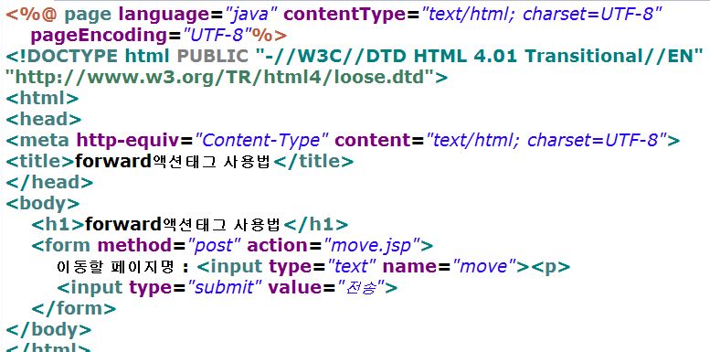710x352 pixels.
Task: Click the "submit" type value
Action: click(225, 287)
